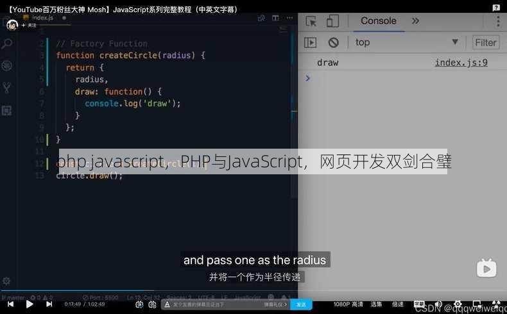Open the index.js:9 source link
Screen dimensions: 507x314
[461, 62]
